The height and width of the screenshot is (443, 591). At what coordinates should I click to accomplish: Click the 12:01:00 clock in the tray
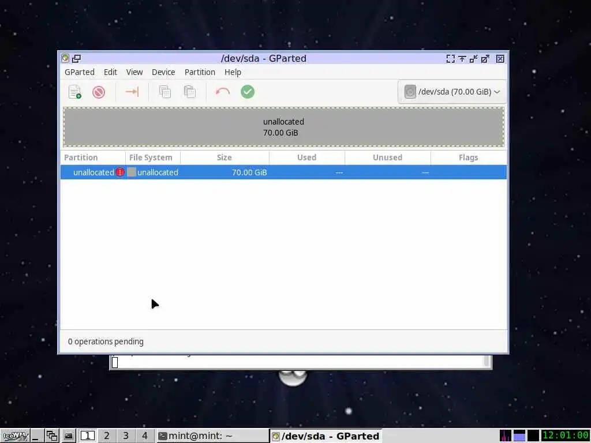tap(566, 436)
